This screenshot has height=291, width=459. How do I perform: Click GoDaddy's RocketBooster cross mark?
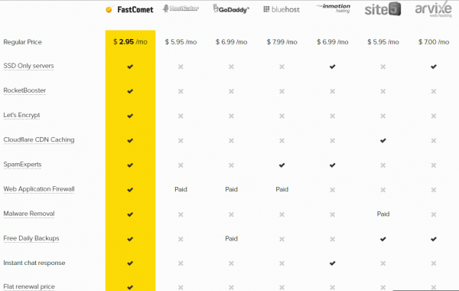pyautogui.click(x=231, y=91)
